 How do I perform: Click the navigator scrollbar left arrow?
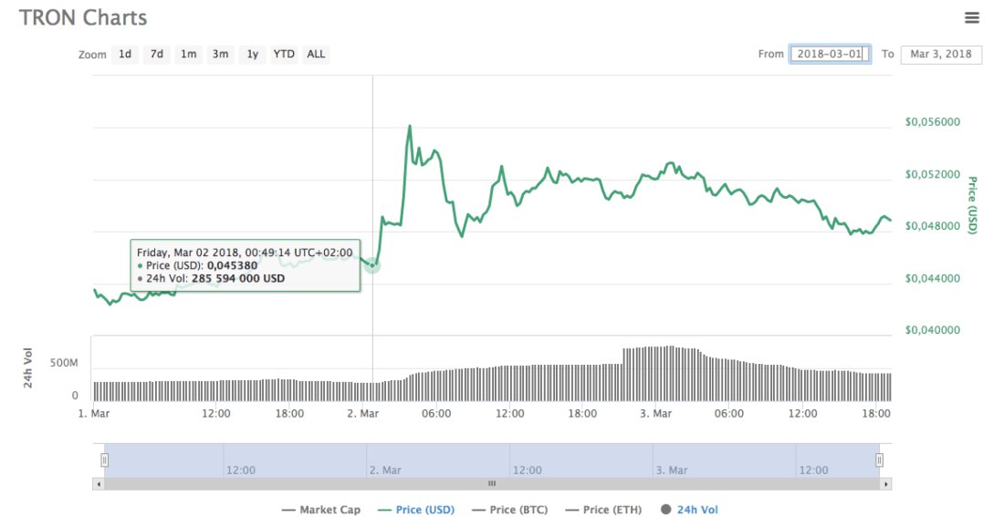[98, 484]
